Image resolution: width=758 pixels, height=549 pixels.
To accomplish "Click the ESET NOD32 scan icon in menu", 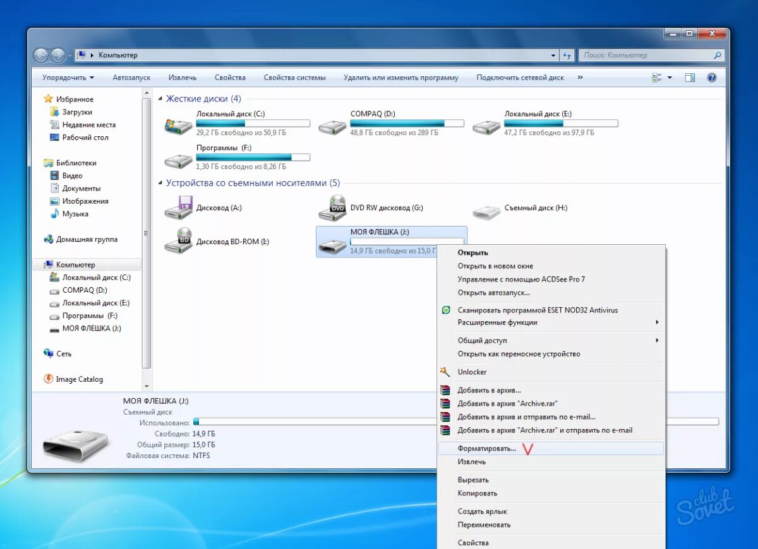I will point(446,310).
